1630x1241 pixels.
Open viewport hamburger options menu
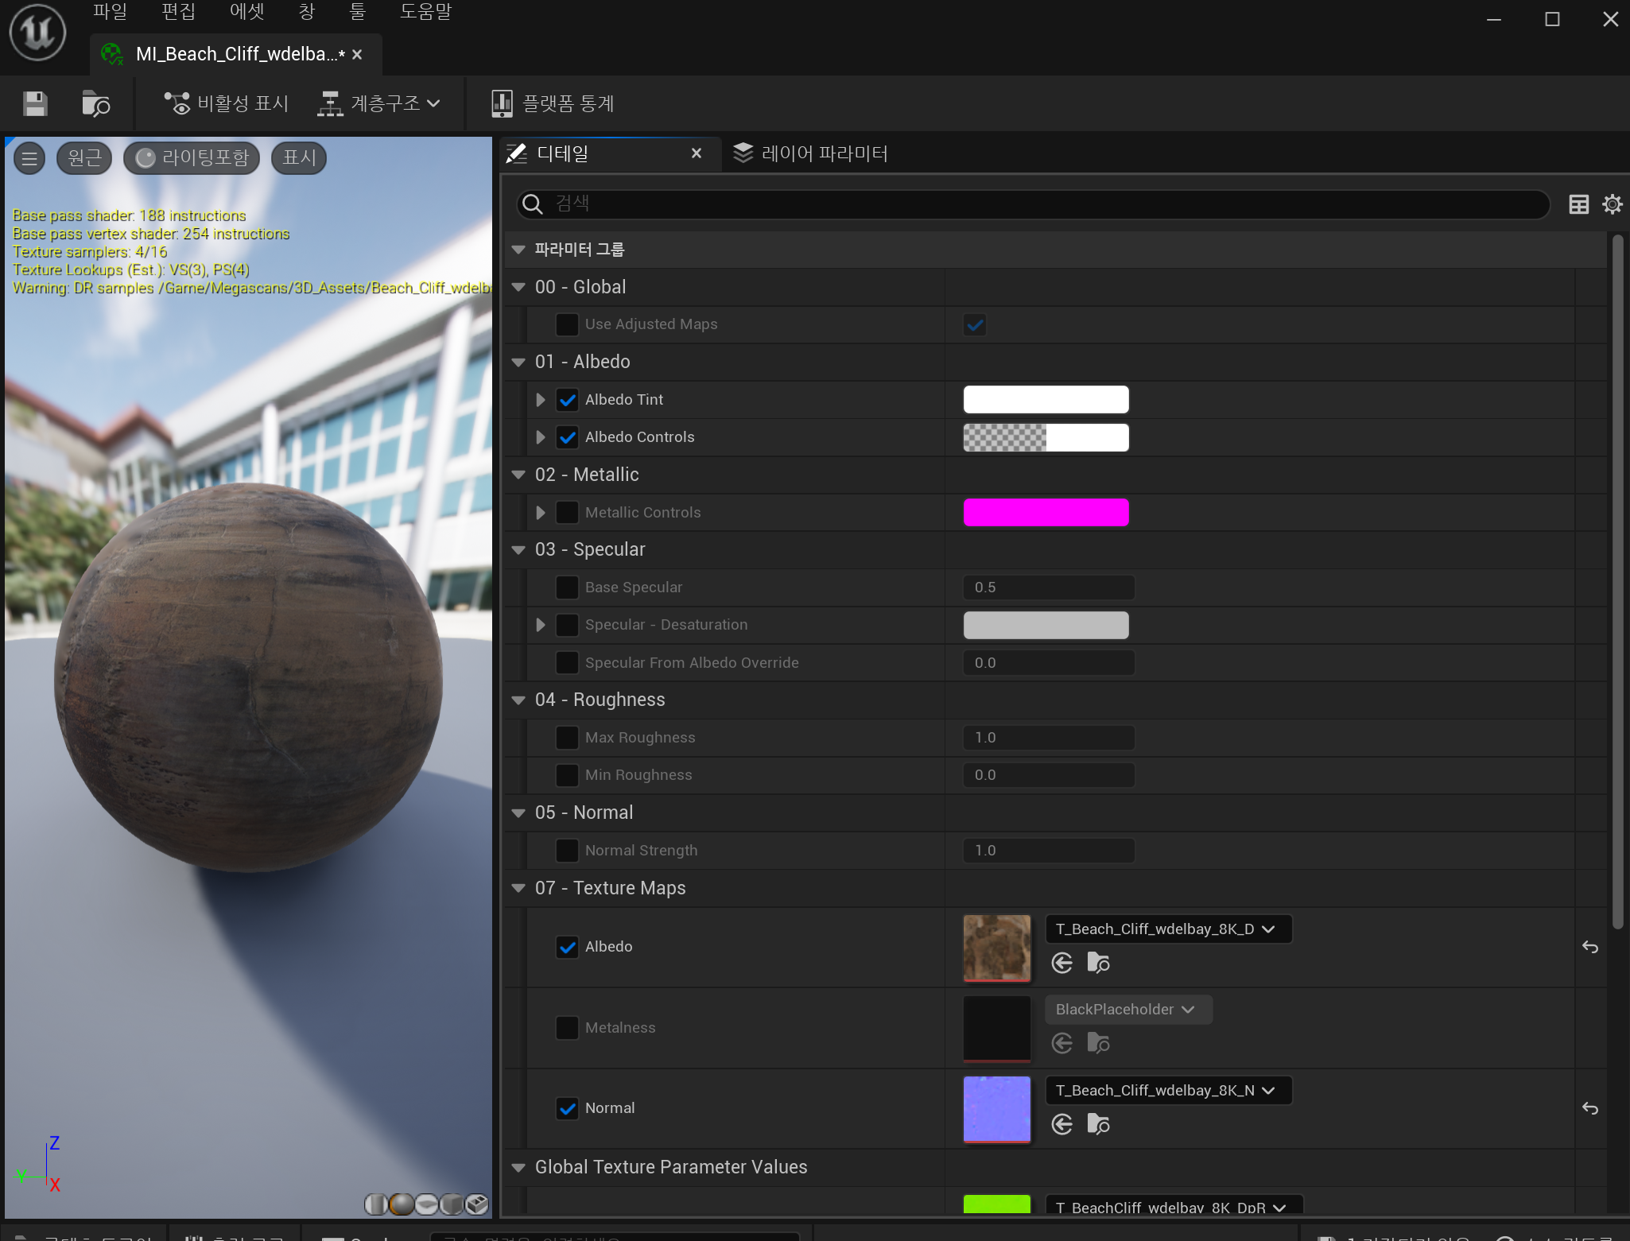(29, 158)
